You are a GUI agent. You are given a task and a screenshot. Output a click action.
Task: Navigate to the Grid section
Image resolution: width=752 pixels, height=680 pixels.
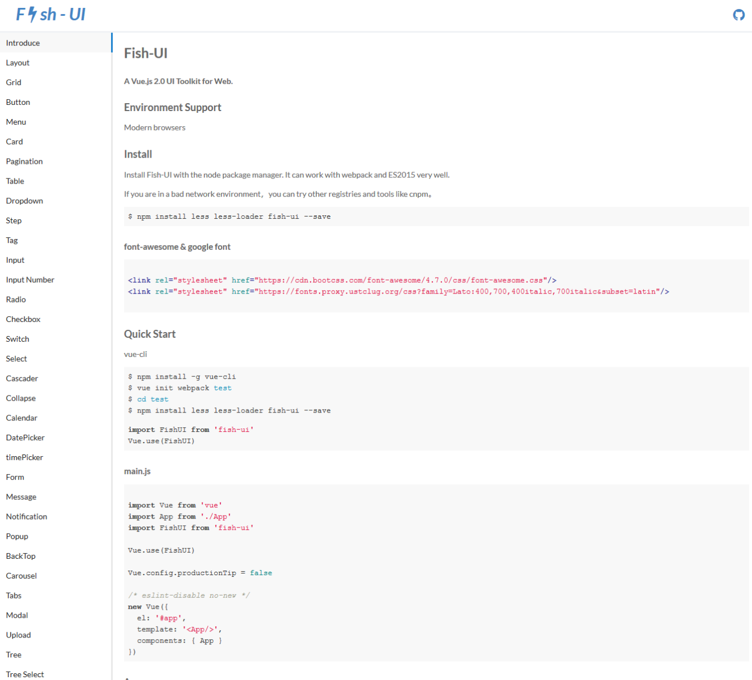(x=14, y=82)
